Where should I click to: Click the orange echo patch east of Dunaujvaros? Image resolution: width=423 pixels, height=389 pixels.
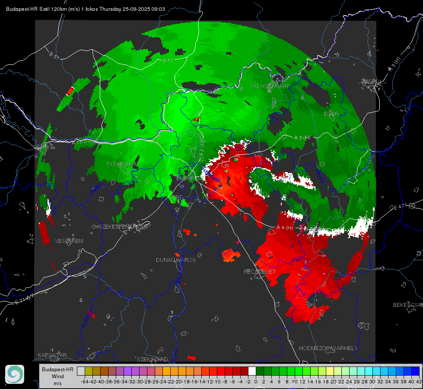(x=231, y=255)
